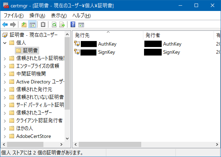Select 信頼されたルート証明機関 in tree
The width and height of the screenshot is (221, 157).
[40, 58]
